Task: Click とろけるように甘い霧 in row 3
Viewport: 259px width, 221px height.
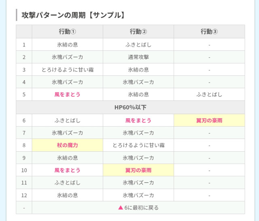Action: pyautogui.click(x=68, y=70)
